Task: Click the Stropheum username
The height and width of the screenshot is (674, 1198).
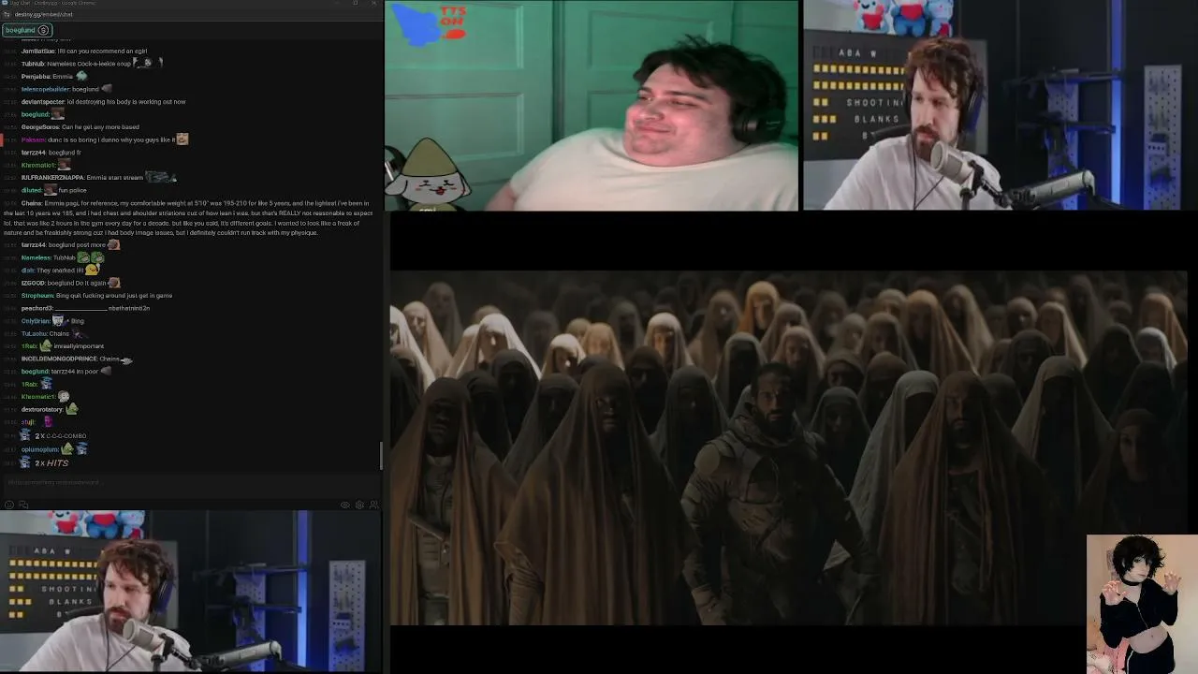Action: pyautogui.click(x=37, y=296)
